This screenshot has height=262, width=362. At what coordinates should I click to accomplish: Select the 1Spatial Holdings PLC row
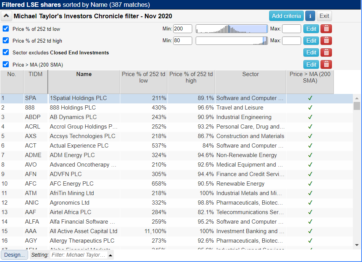click(x=176, y=98)
